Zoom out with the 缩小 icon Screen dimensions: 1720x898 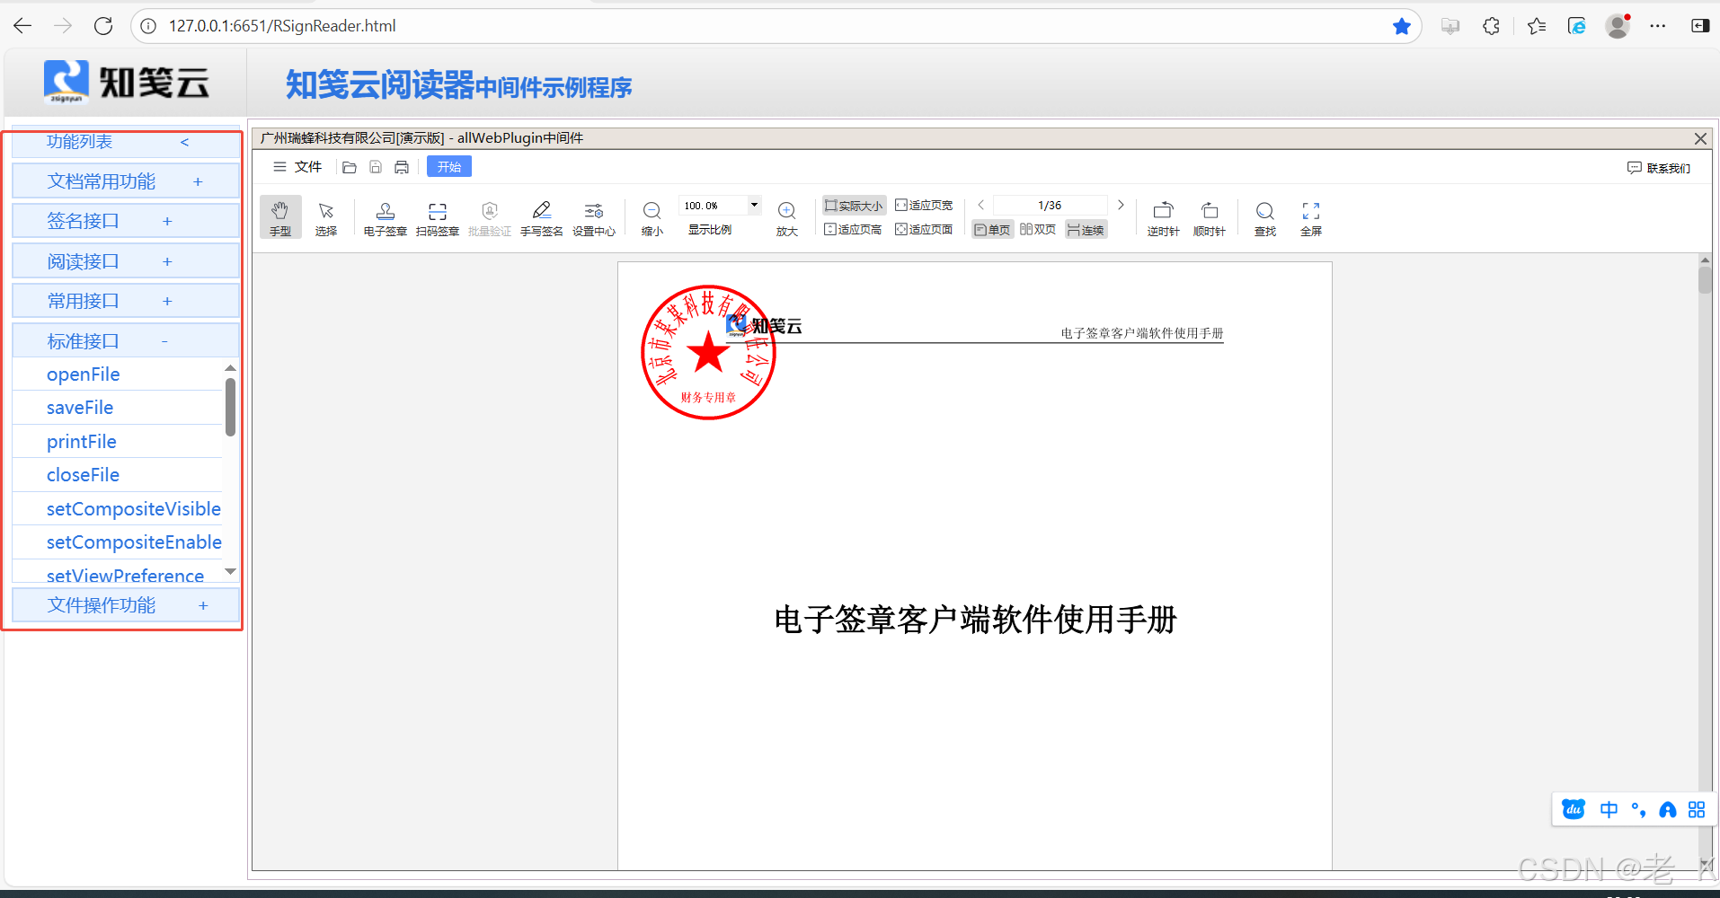click(652, 217)
